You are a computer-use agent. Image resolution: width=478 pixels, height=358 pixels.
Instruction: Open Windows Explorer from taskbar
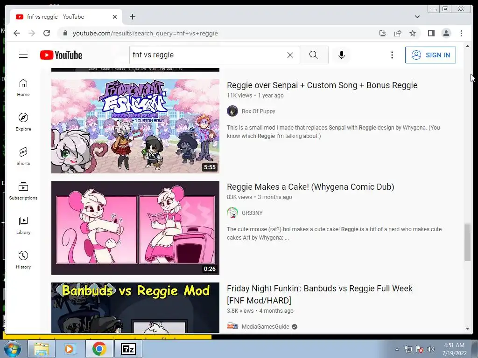[x=41, y=349]
